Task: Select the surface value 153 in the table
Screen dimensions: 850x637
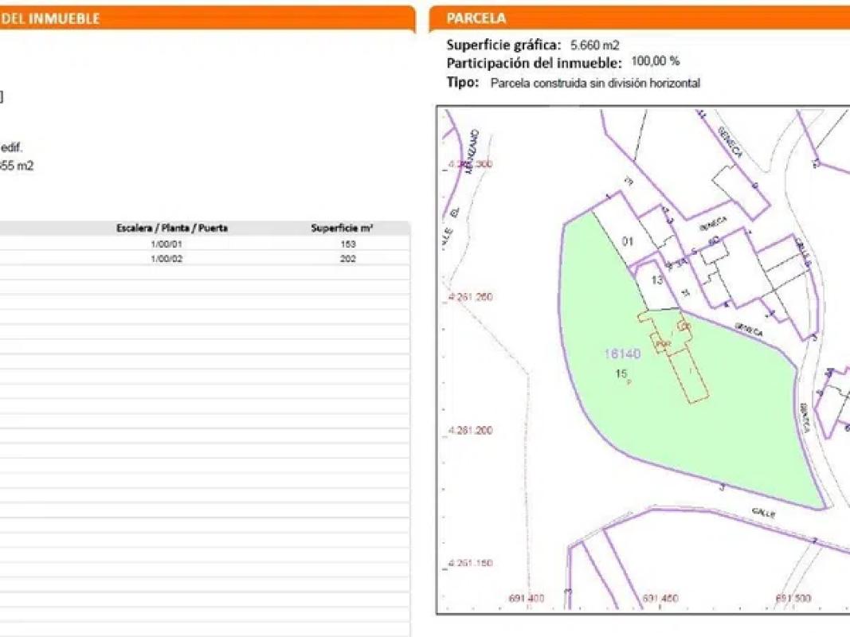Action: pos(347,244)
